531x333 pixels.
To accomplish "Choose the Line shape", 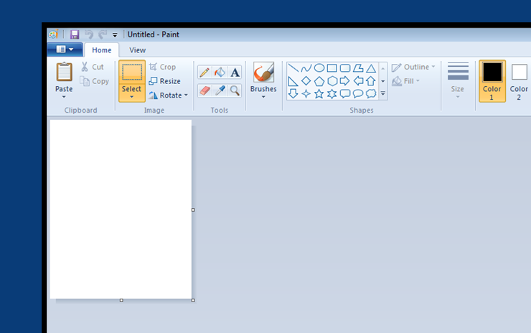I will pos(293,68).
